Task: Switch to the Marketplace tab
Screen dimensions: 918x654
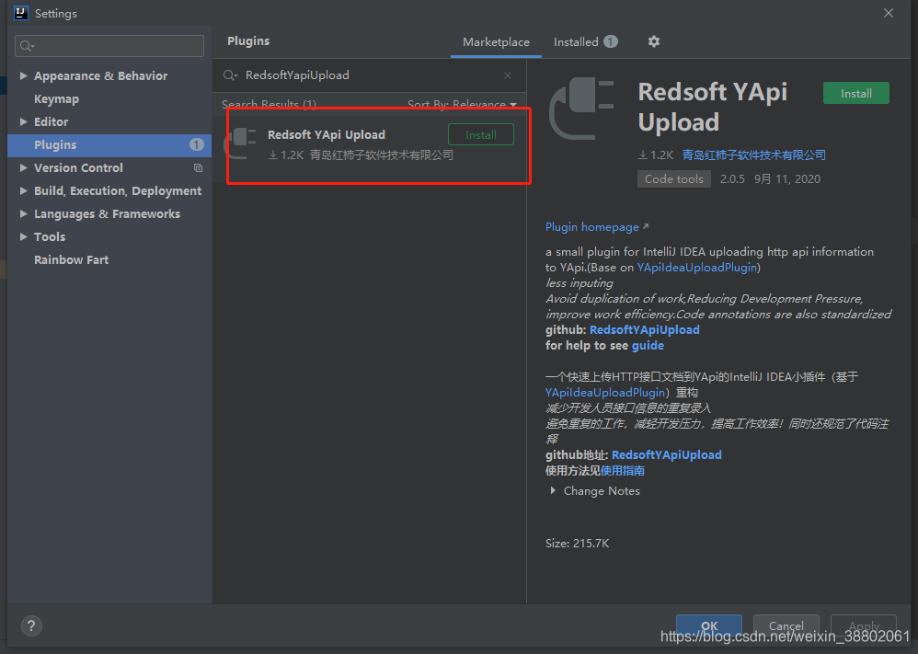Action: [496, 42]
